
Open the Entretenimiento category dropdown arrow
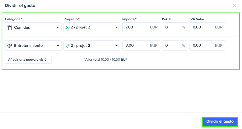point(58,46)
